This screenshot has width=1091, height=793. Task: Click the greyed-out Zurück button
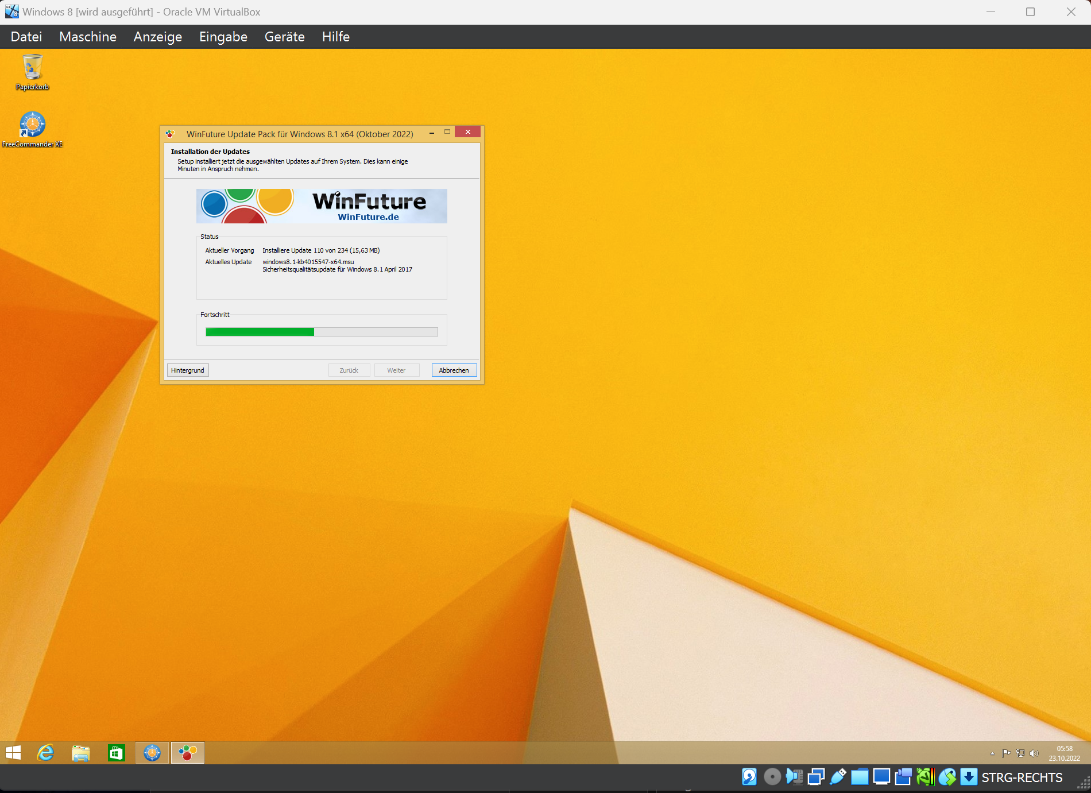point(349,370)
